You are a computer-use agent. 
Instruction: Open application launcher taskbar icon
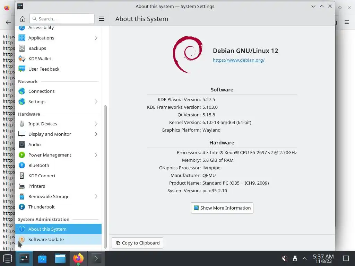pos(8,258)
